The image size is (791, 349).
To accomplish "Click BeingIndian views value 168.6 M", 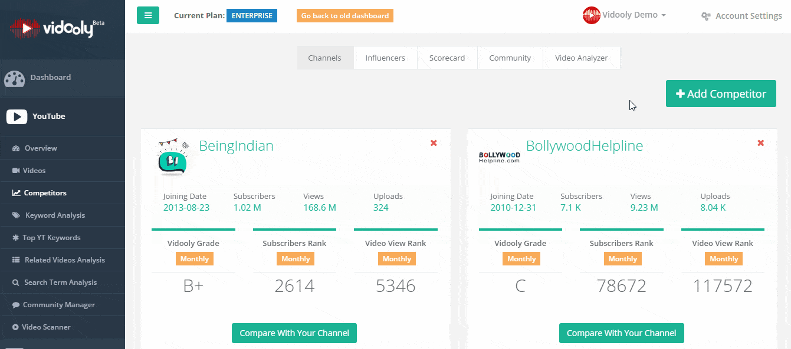I will (320, 208).
